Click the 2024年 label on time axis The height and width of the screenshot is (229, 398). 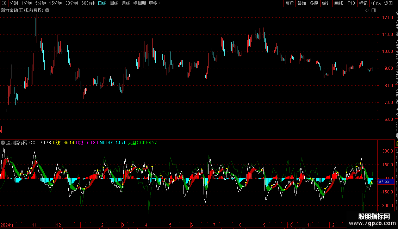pyautogui.click(x=7, y=225)
